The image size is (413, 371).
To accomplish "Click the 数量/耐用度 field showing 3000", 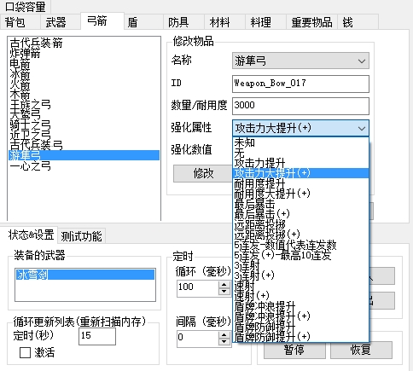I will (300, 106).
